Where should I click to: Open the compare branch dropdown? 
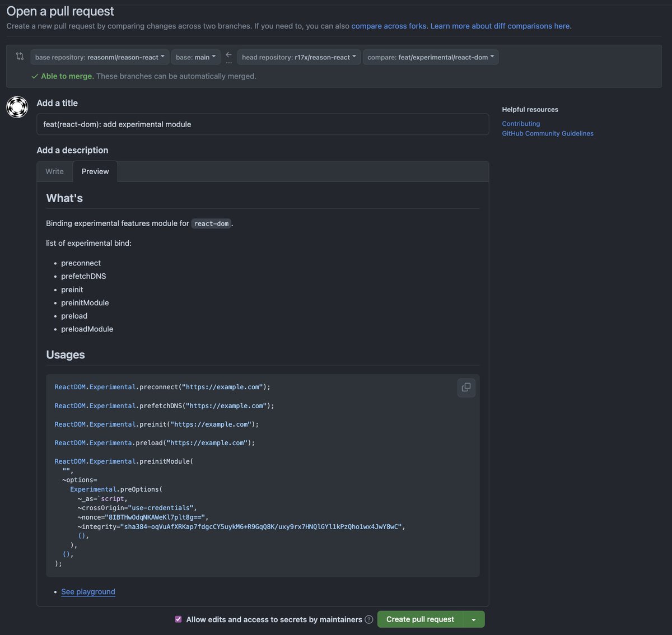[x=431, y=57]
